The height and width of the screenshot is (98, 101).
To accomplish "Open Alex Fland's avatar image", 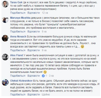I will (5, 57).
